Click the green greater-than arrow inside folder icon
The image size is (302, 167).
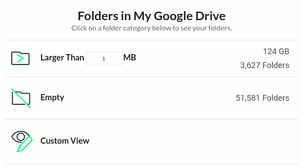[21, 58]
